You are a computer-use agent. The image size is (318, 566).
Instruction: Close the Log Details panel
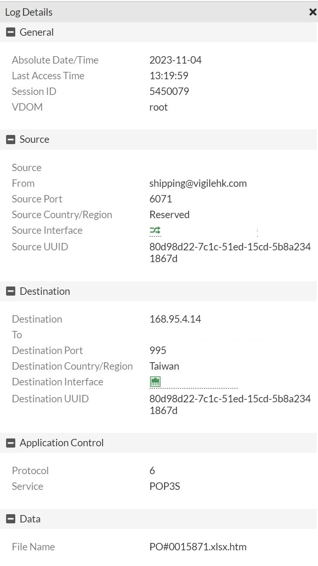(x=312, y=12)
